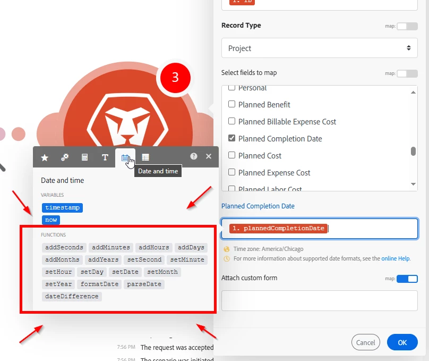
Task: Click the fields list scroll down arrow
Action: tap(413, 184)
